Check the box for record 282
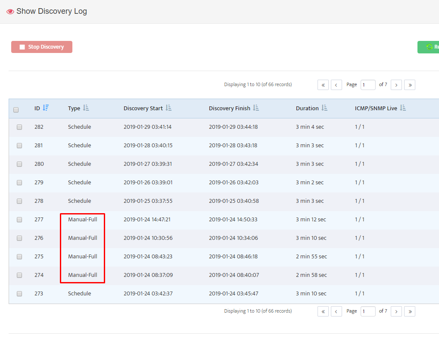The image size is (439, 360). (x=19, y=127)
